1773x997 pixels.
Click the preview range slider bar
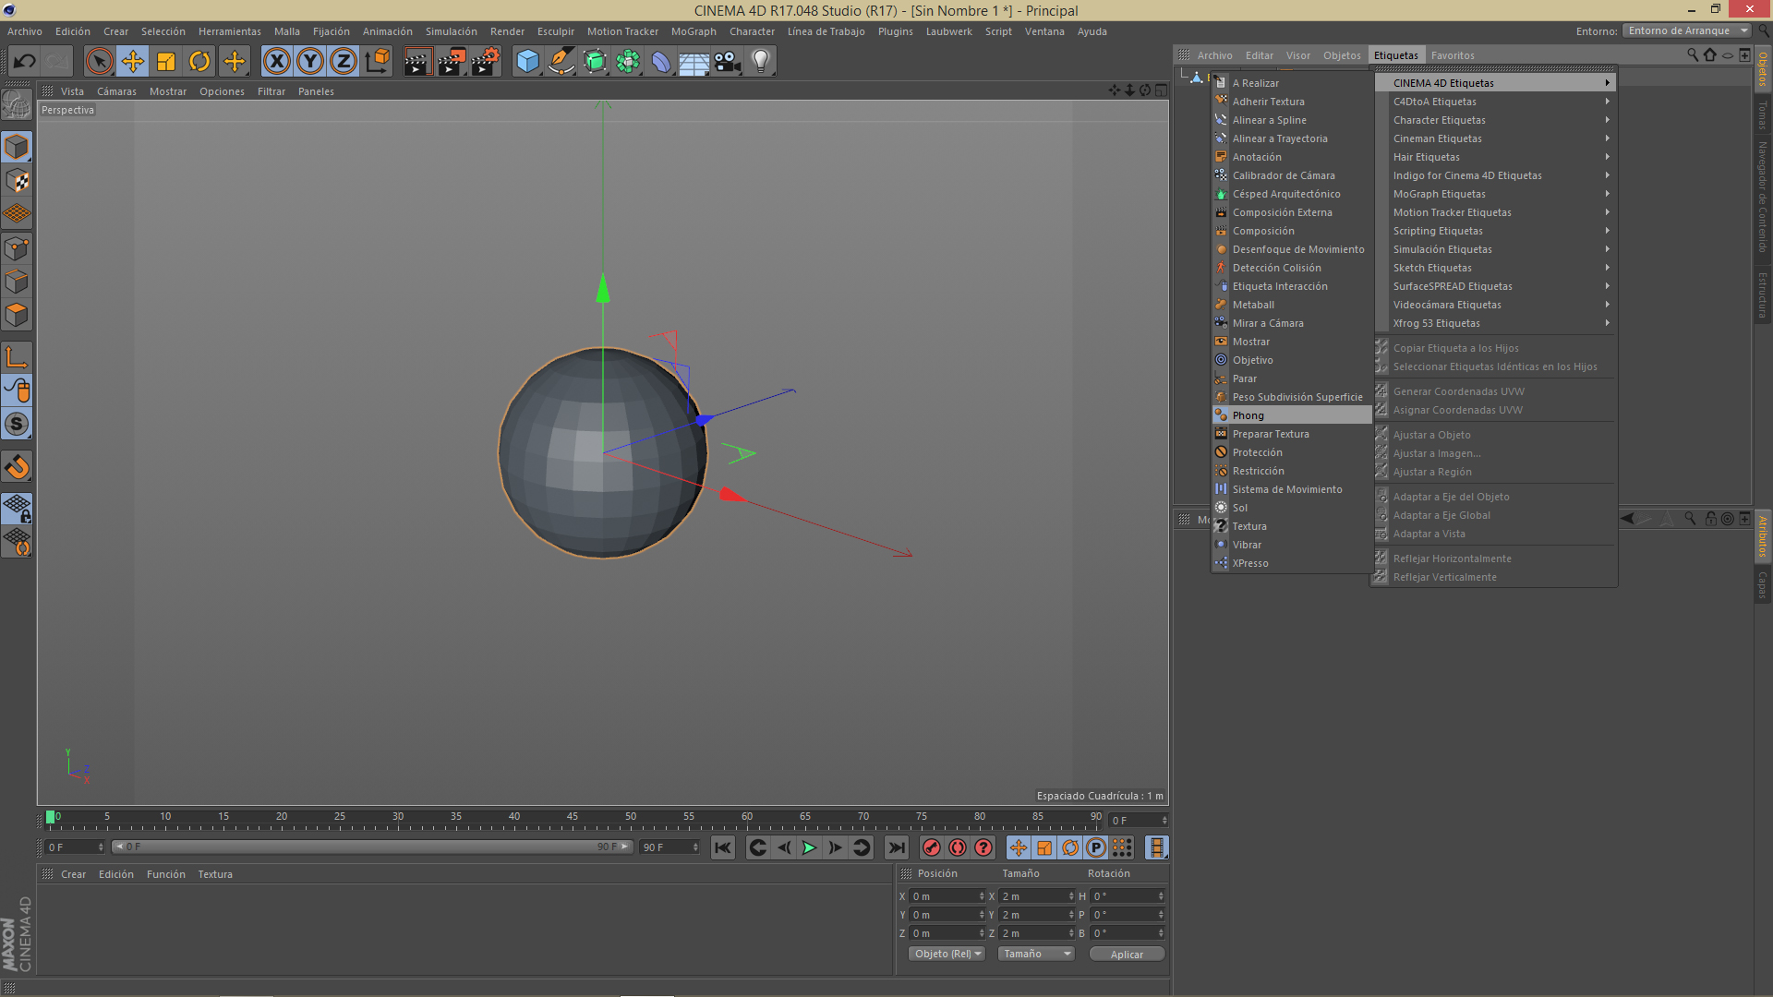pyautogui.click(x=372, y=847)
